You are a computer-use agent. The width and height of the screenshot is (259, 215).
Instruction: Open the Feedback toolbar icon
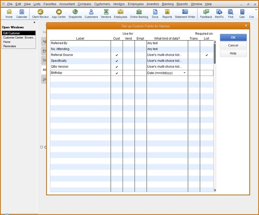point(206,14)
